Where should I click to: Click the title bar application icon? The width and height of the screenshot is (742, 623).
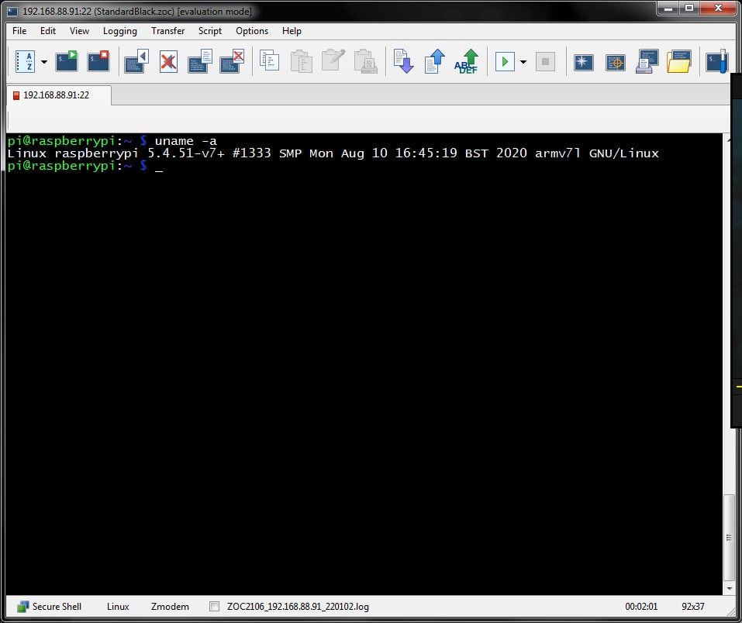pyautogui.click(x=12, y=12)
